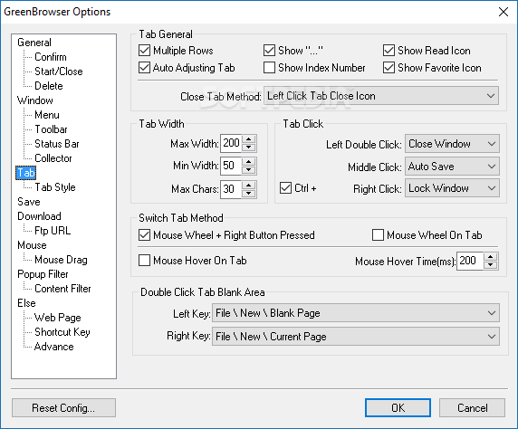Click the Max Width input field
The width and height of the screenshot is (518, 429).
pos(231,143)
